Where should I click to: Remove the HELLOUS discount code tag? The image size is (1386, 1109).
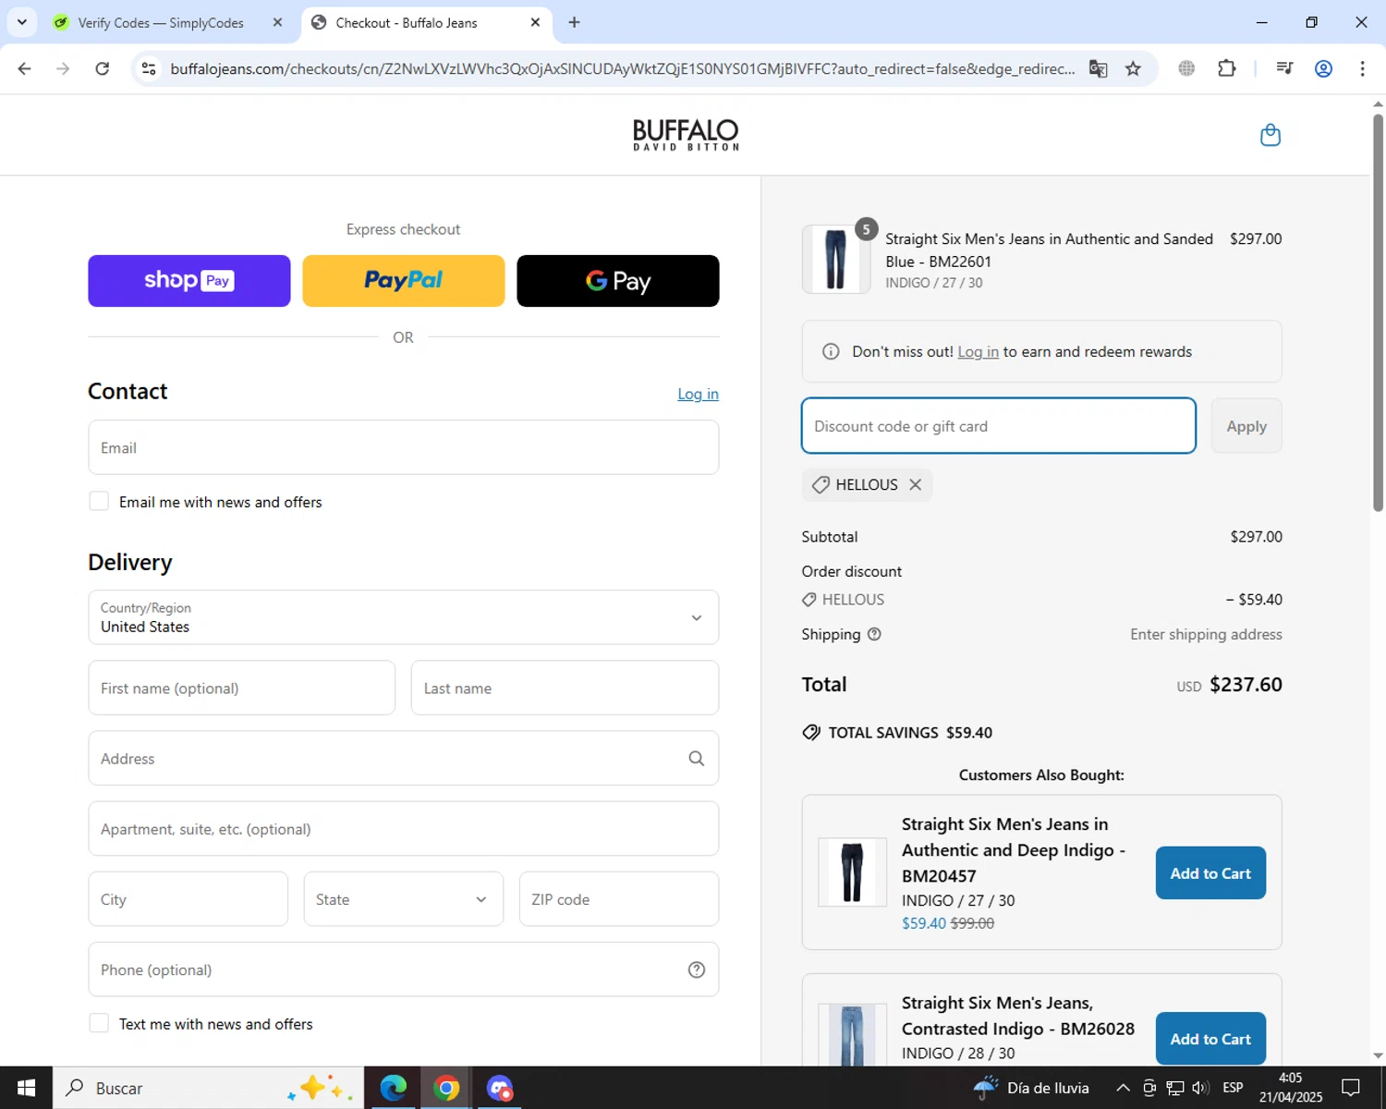coord(915,484)
